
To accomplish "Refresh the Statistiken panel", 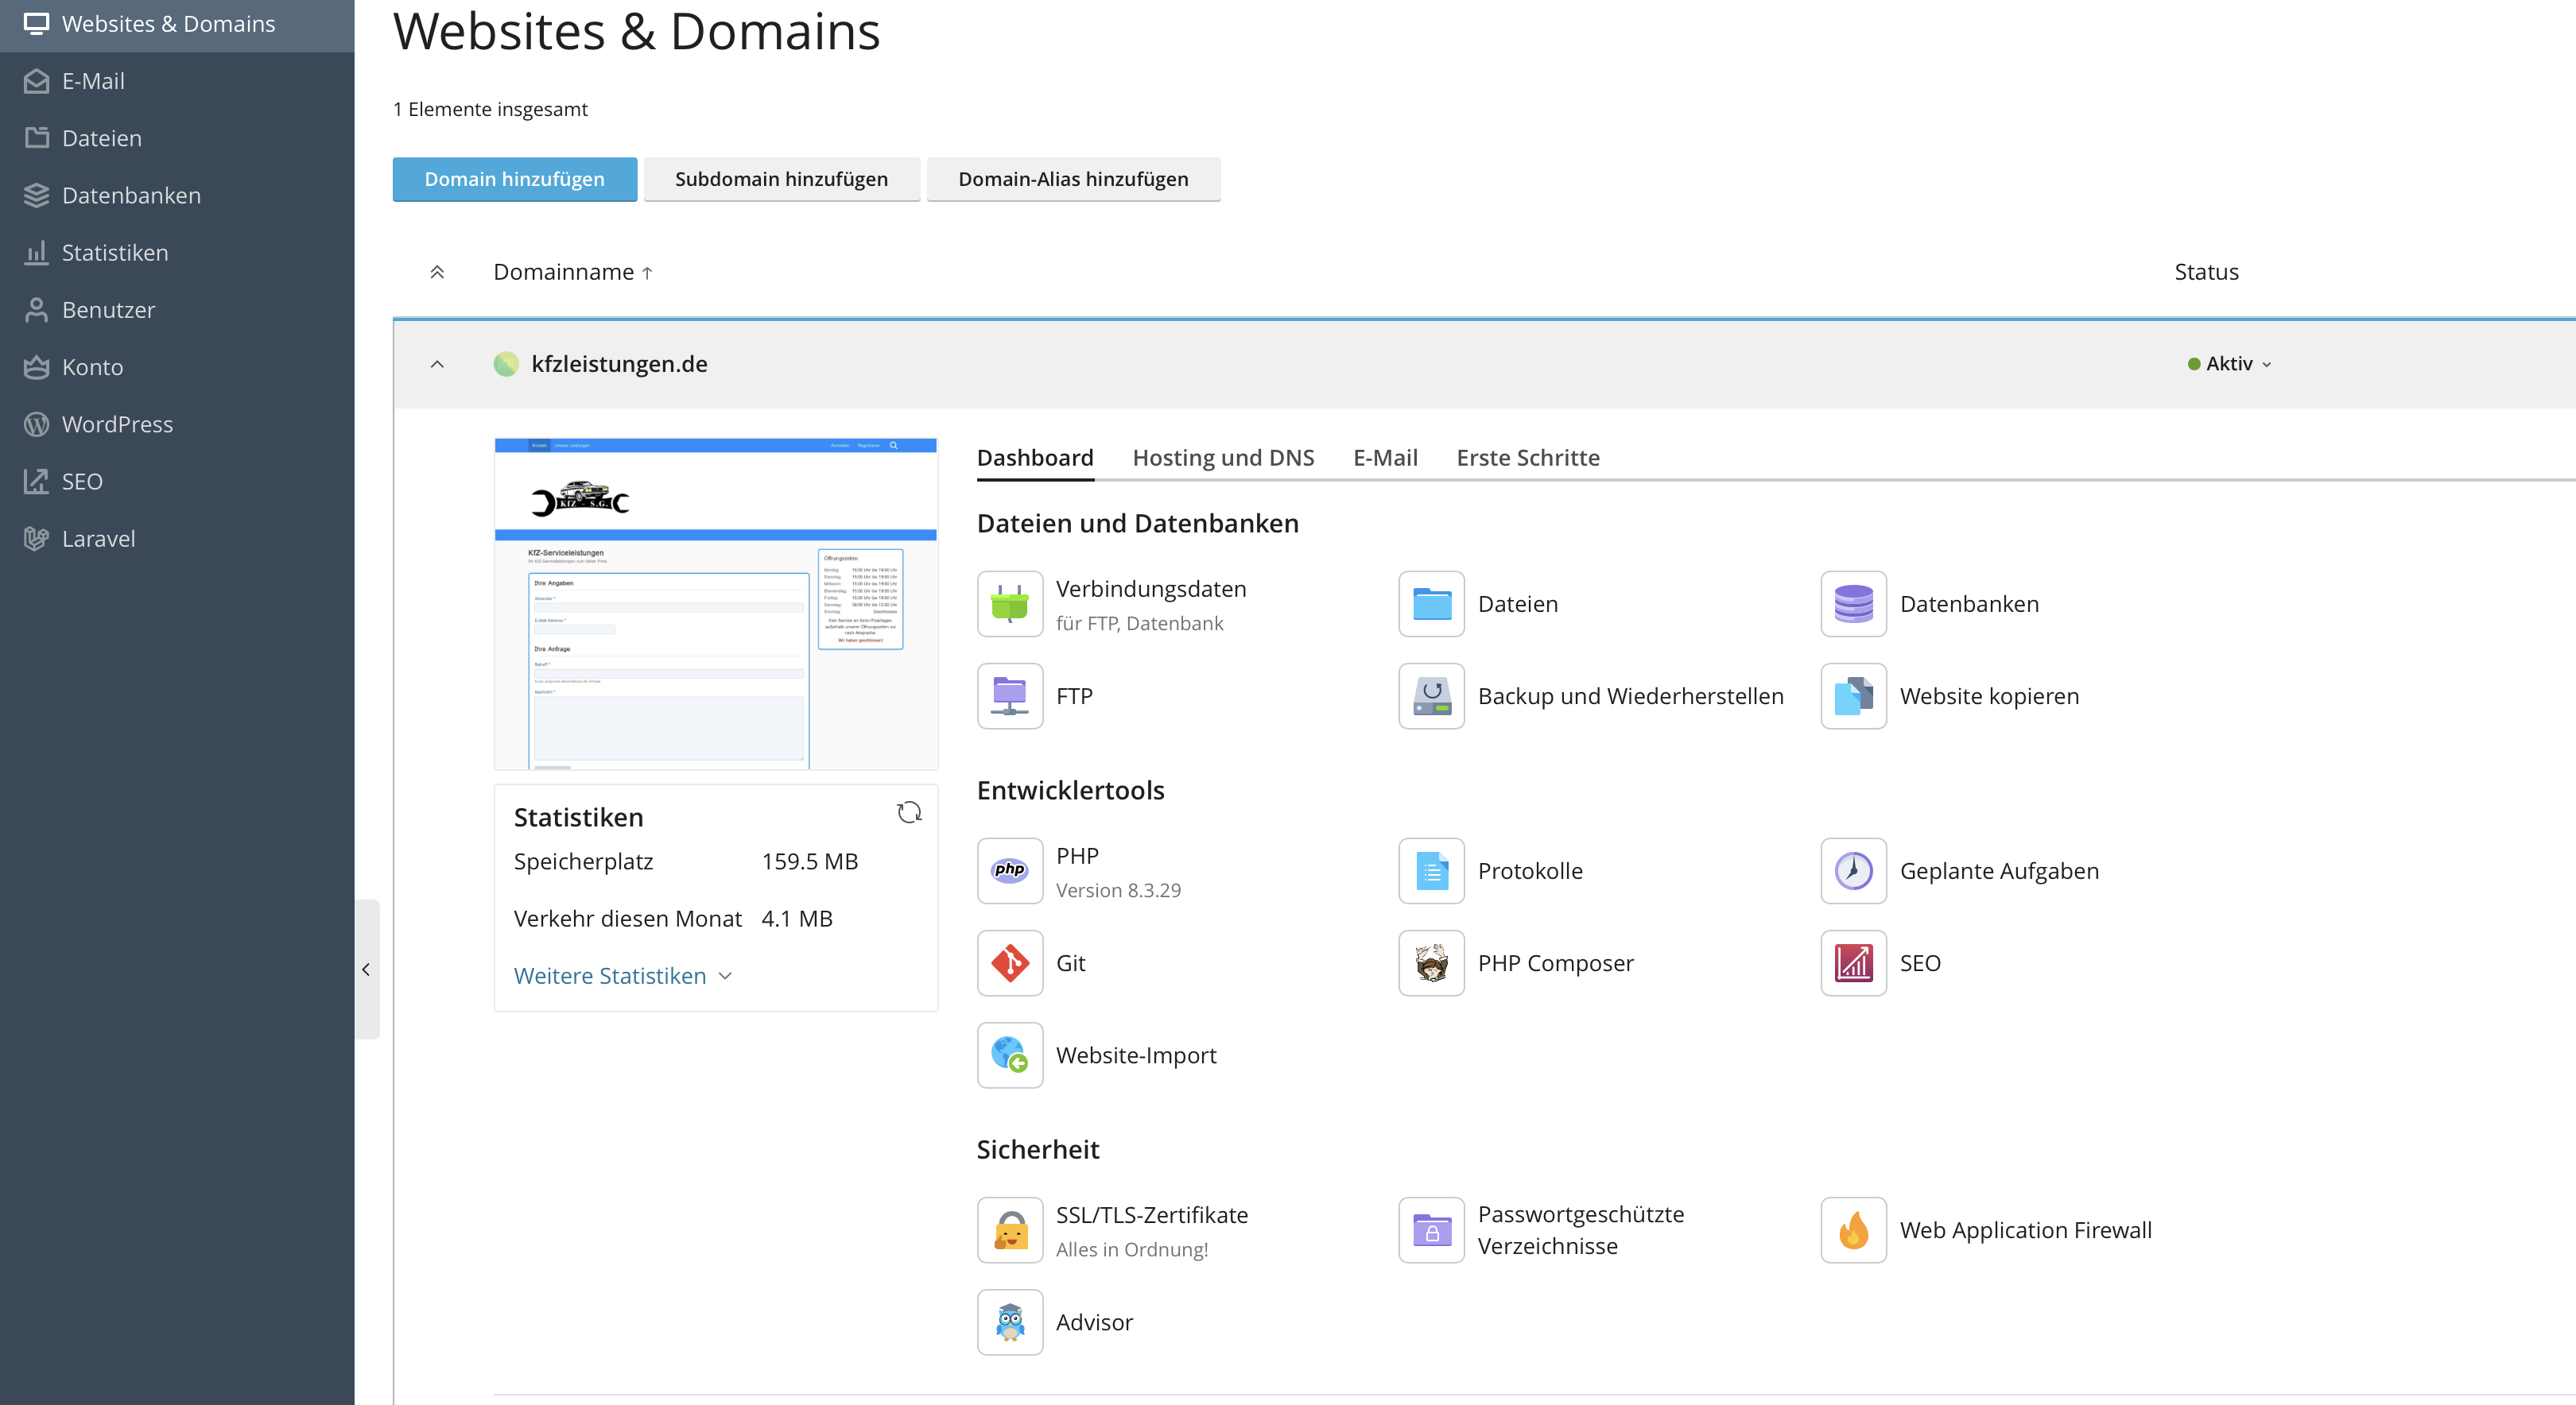I will point(908,812).
